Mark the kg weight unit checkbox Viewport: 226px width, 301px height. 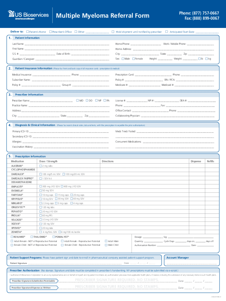pos(206,59)
